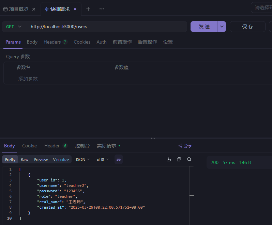Select the Raw view mode

point(25,160)
